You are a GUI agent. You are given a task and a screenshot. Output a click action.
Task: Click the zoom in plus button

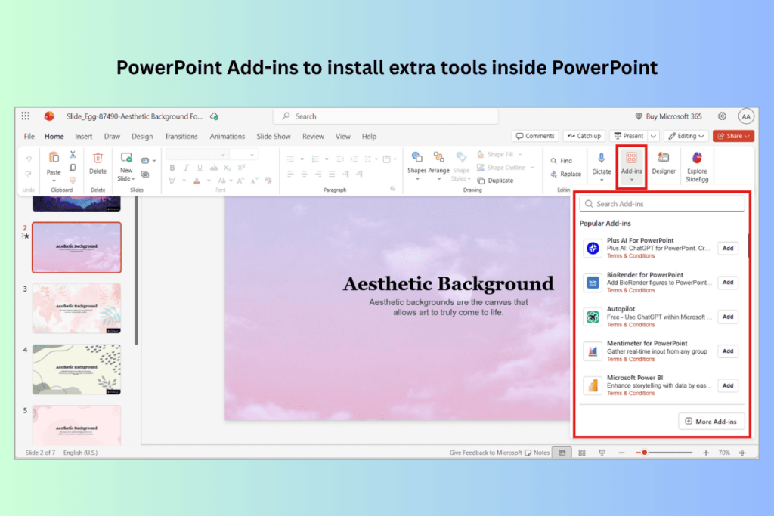pyautogui.click(x=705, y=453)
